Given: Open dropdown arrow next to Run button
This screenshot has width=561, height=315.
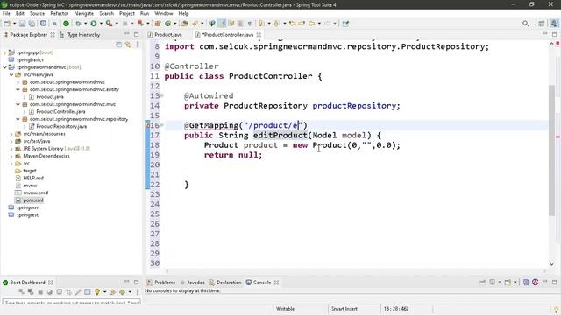Looking at the screenshot, I should [x=101, y=24].
